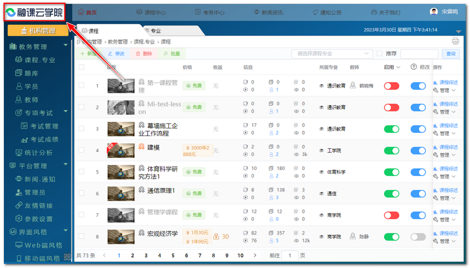Click the printer icon above the table

click(455, 41)
